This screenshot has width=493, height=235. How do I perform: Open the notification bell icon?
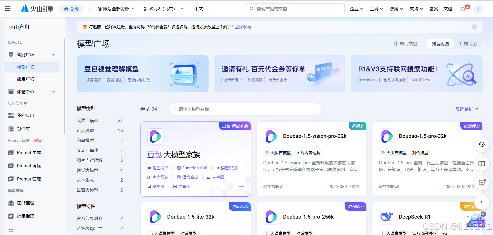(463, 9)
